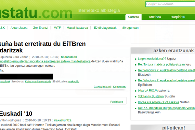Click the 'Interneteko albistegia' tagline

pyautogui.click(x=98, y=10)
